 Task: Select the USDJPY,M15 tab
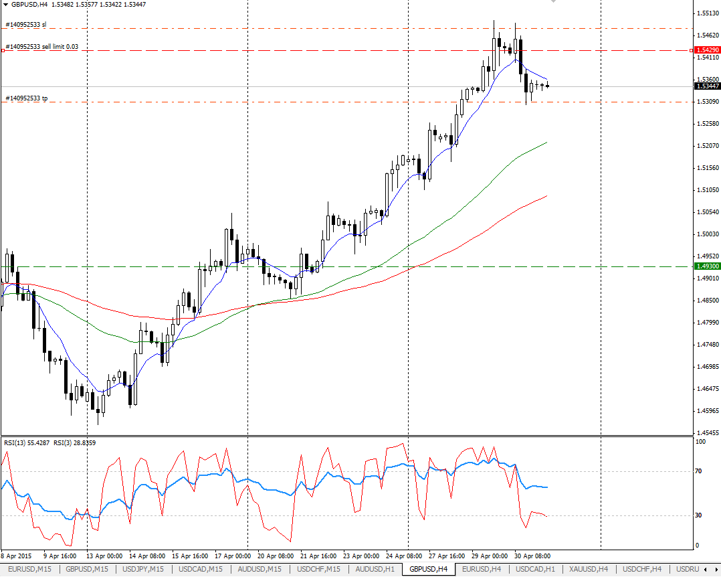pyautogui.click(x=143, y=569)
